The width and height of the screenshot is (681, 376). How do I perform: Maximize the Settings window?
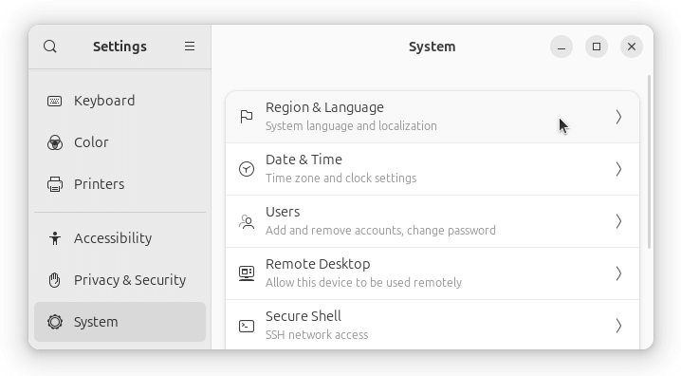597,47
